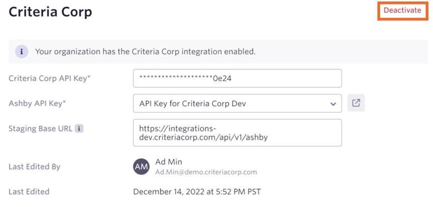Expand the Ashby API Key dropdown chevron
This screenshot has height=207, width=433.
(334, 104)
